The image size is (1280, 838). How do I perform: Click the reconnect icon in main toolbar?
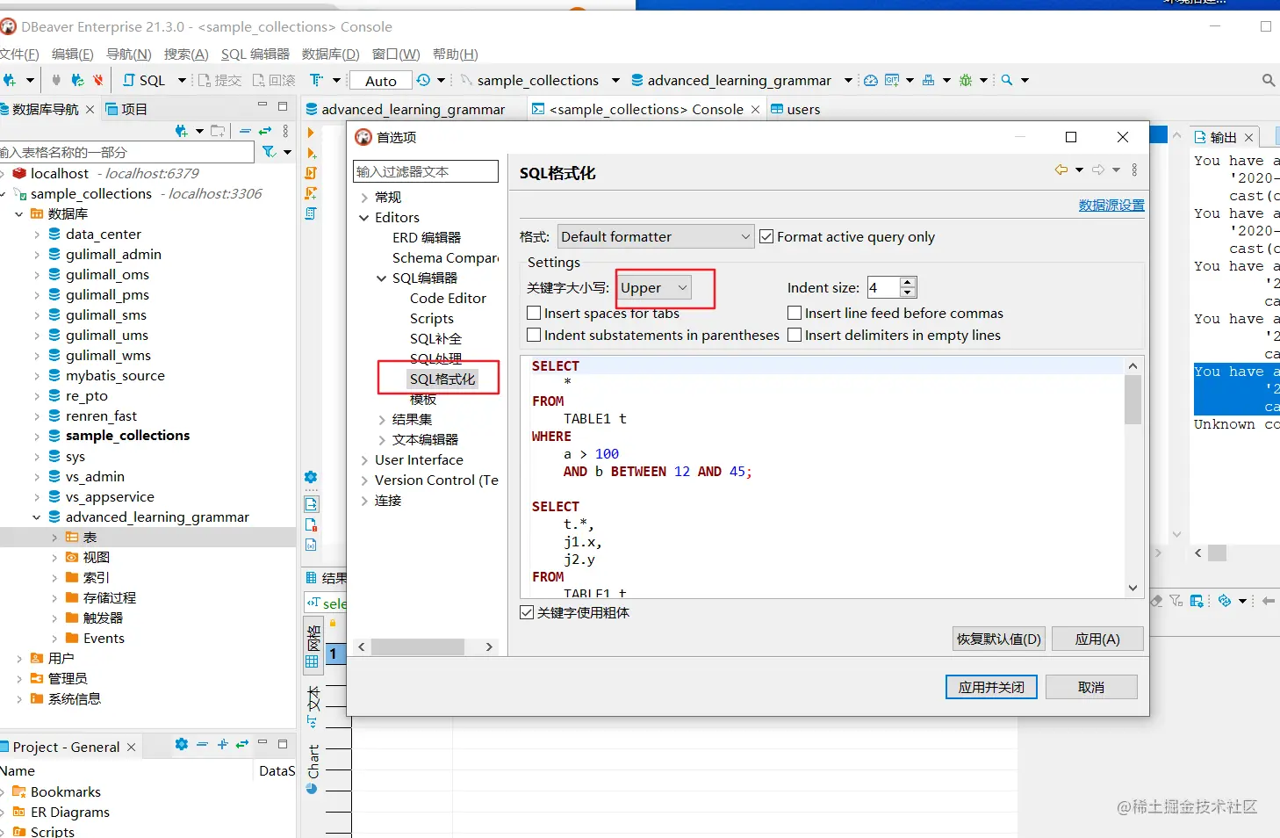pos(77,80)
